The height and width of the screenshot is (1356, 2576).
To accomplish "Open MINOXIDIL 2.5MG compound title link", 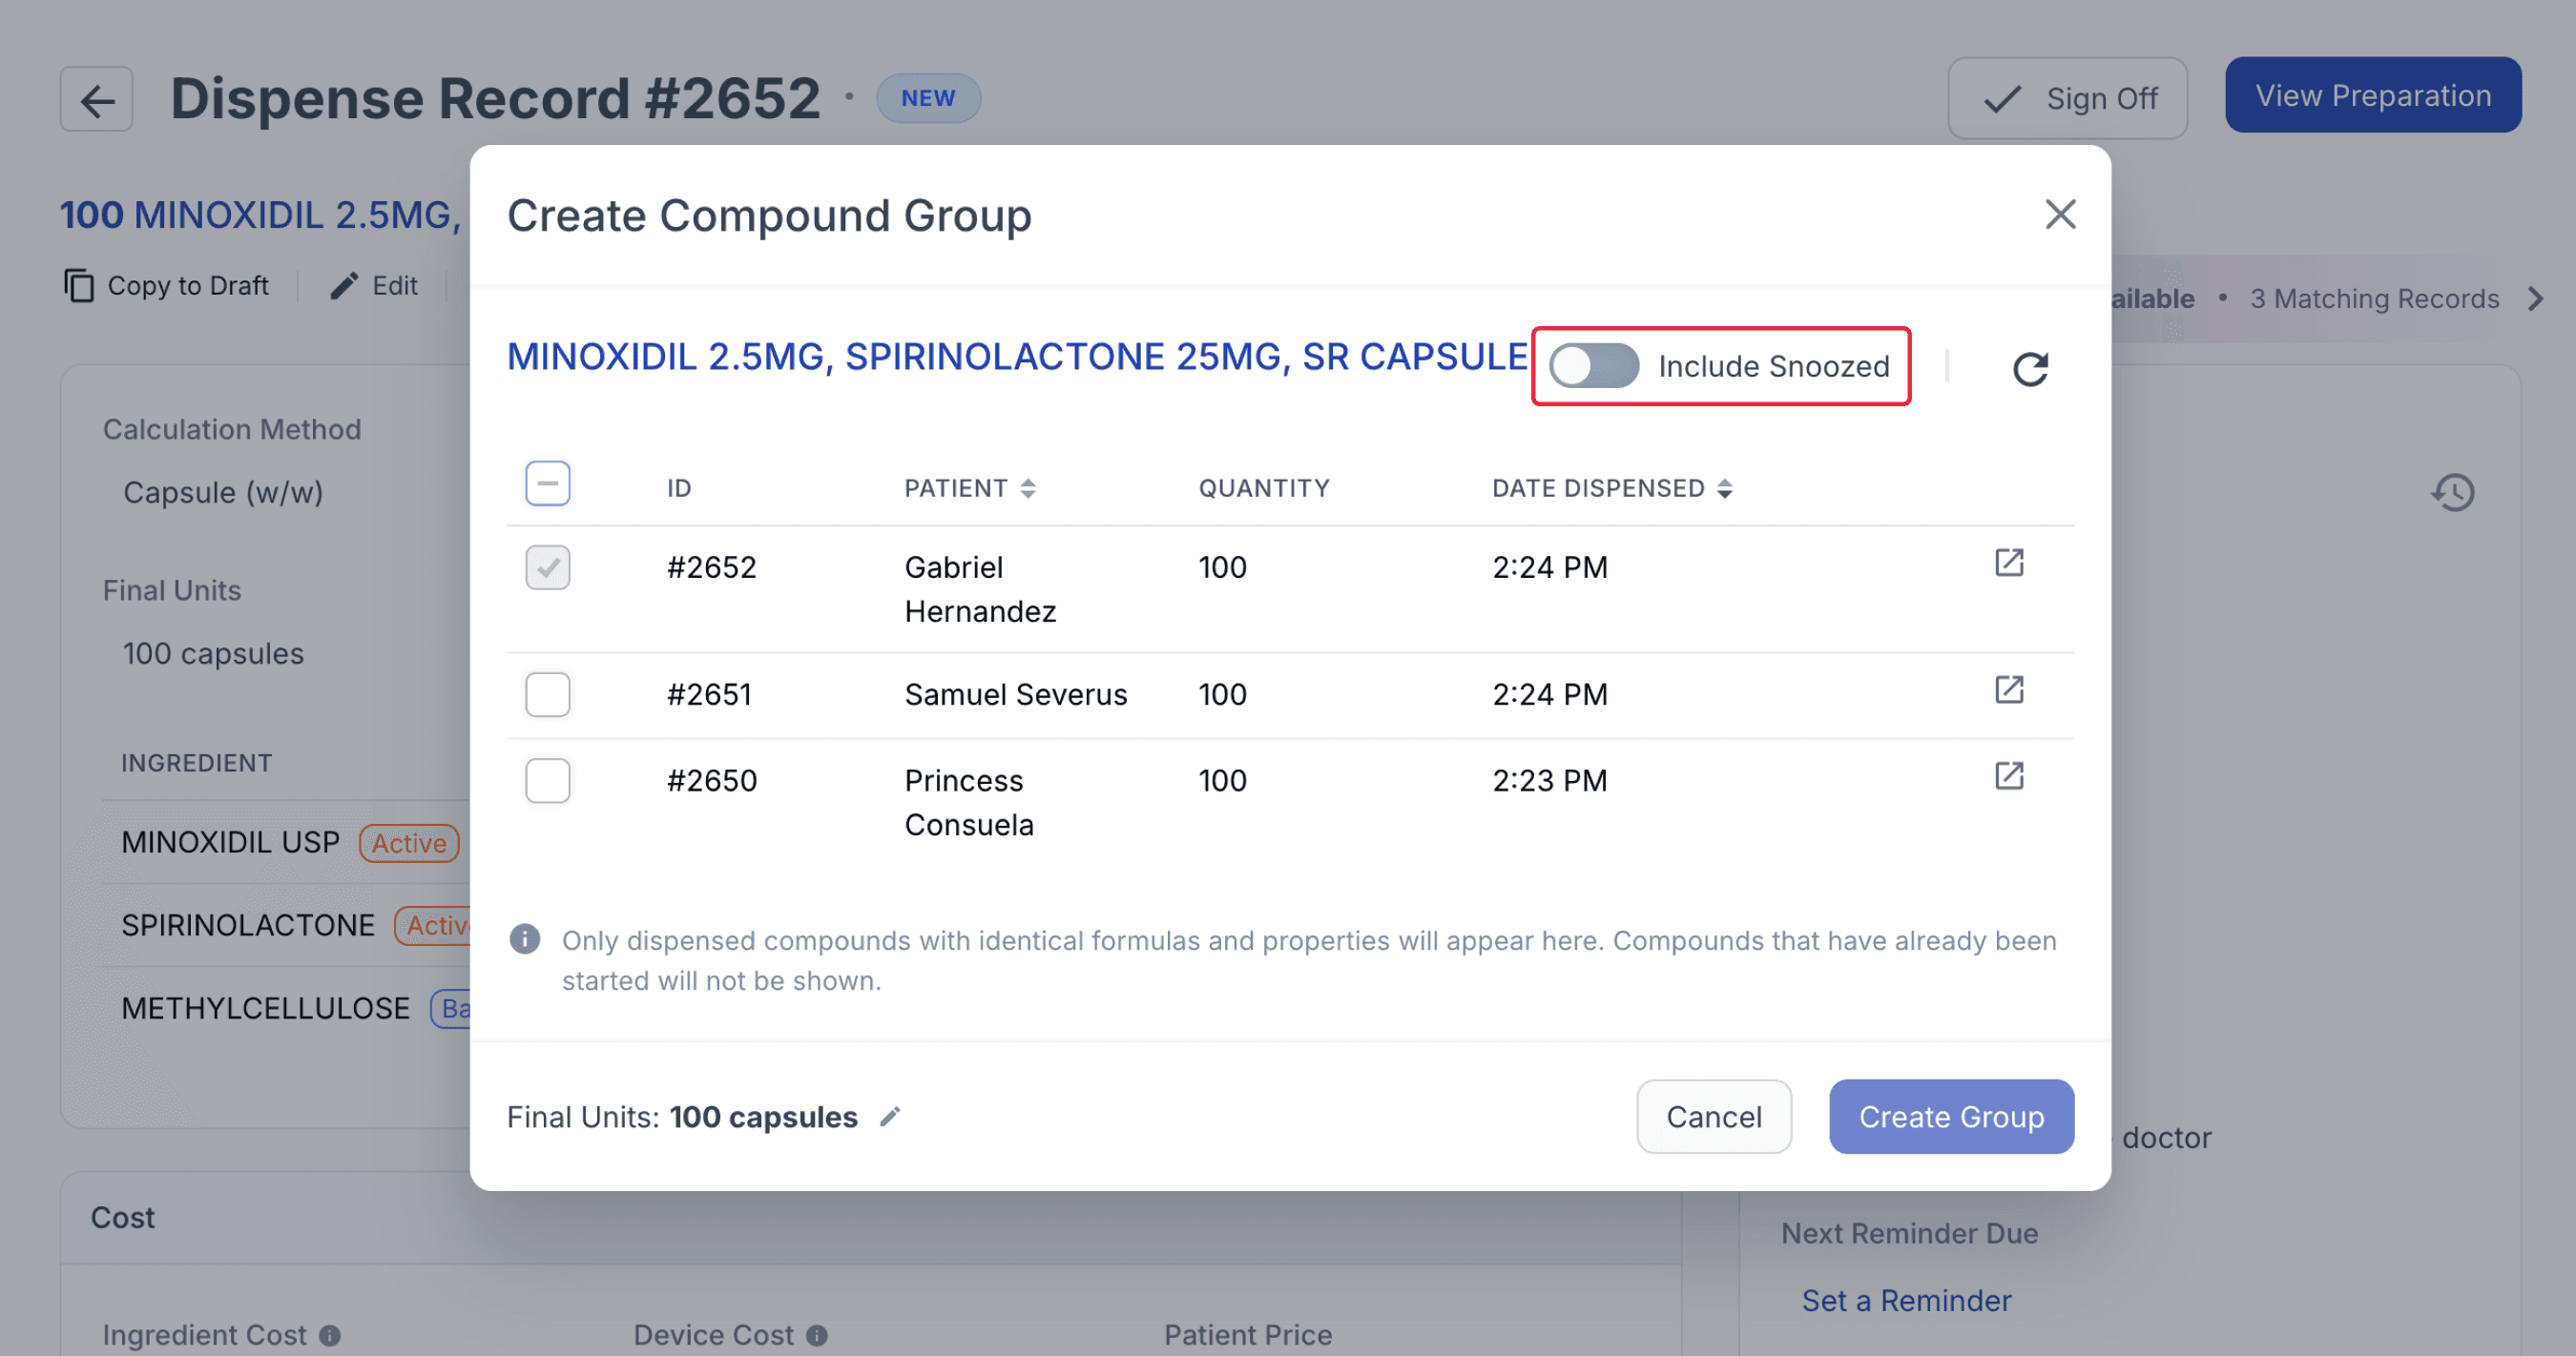I will (1017, 357).
